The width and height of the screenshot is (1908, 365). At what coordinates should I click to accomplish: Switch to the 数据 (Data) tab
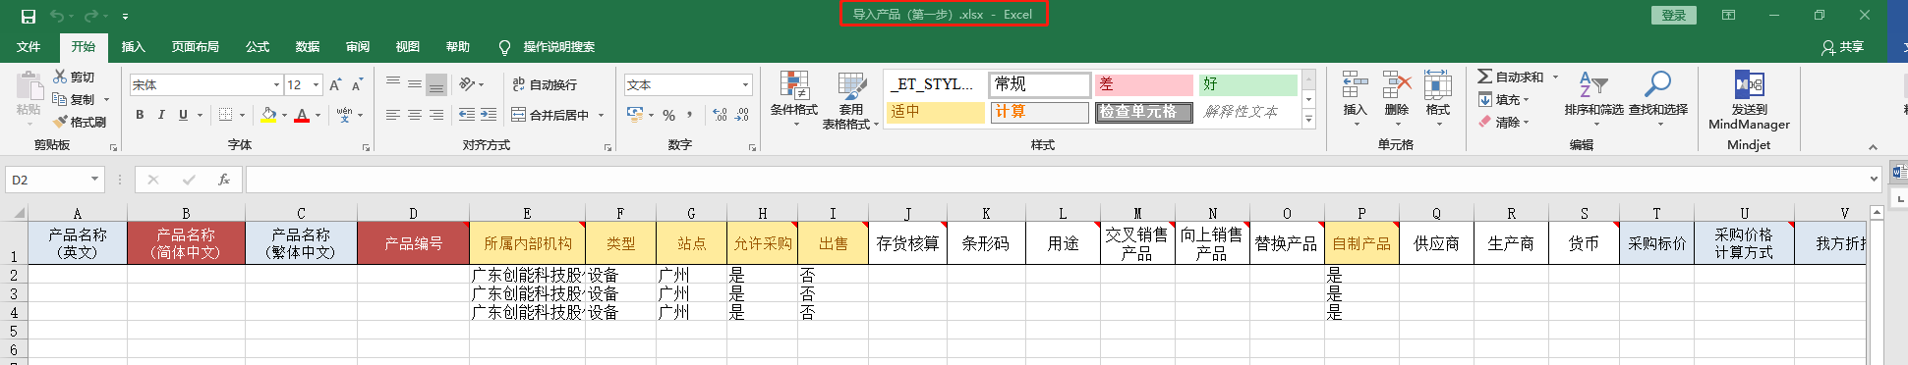308,46
